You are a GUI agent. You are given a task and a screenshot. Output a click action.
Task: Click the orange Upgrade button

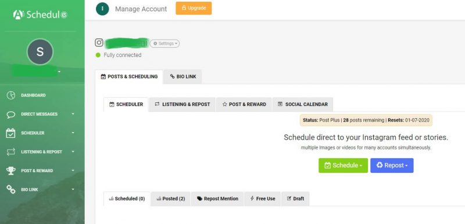[x=194, y=8]
